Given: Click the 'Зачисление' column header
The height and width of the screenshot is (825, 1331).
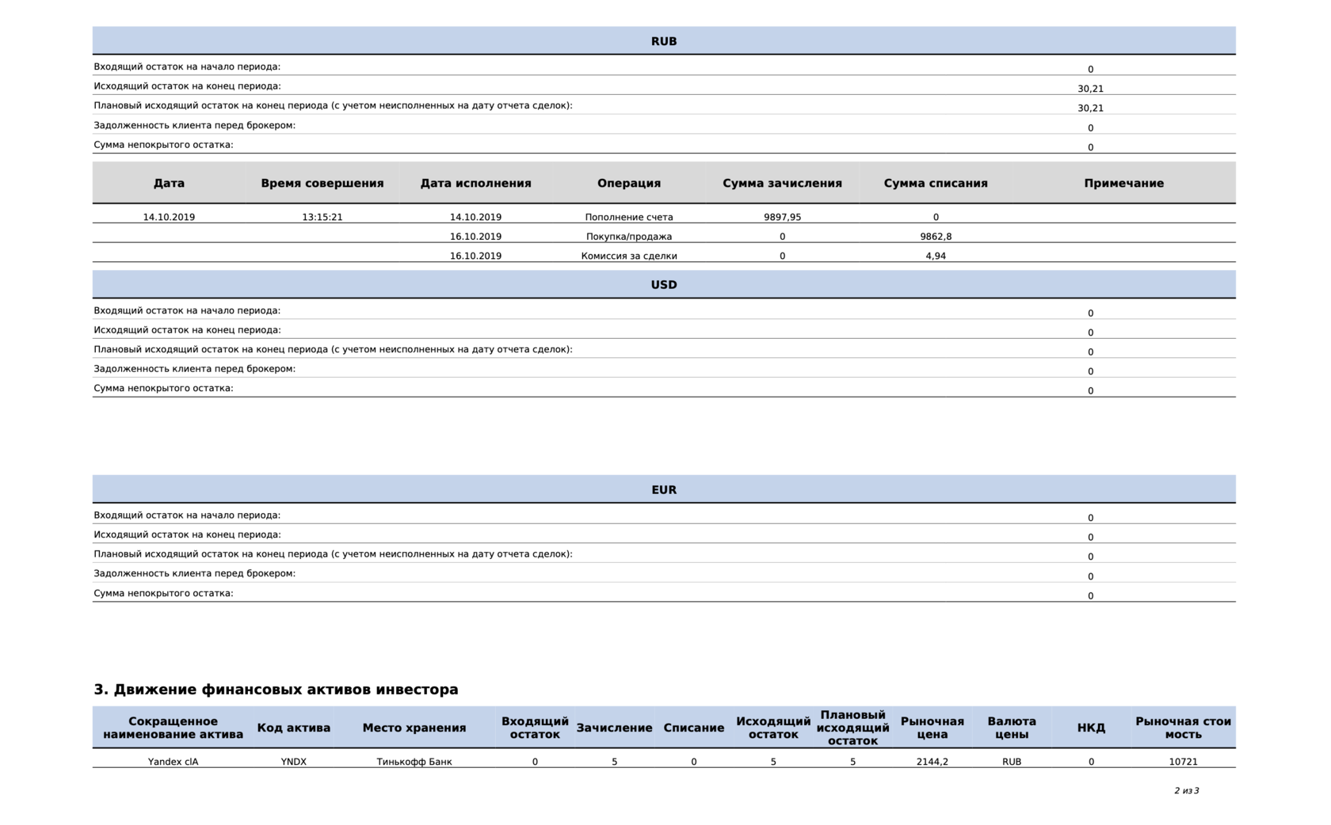Looking at the screenshot, I should pos(614,728).
